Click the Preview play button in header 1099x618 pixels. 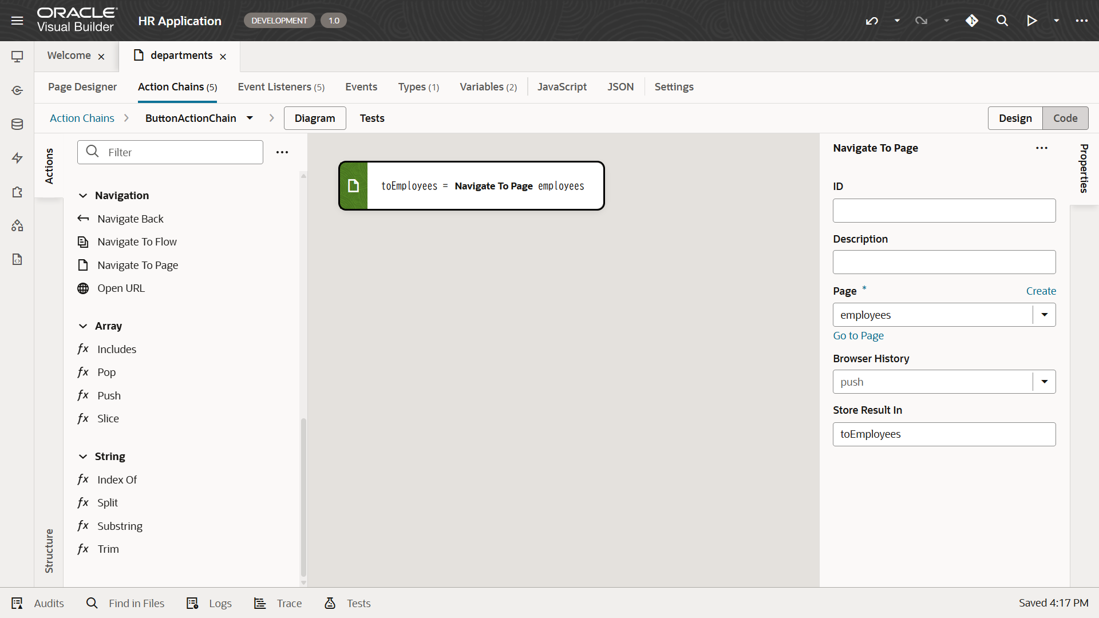pos(1031,21)
